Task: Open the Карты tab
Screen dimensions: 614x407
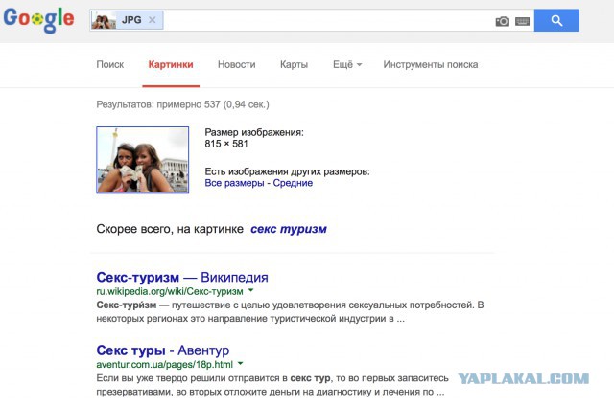Action: (x=295, y=64)
